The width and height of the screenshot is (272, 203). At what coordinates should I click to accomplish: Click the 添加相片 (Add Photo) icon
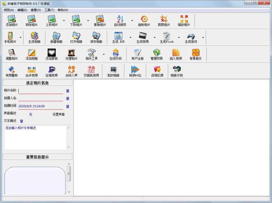12,20
